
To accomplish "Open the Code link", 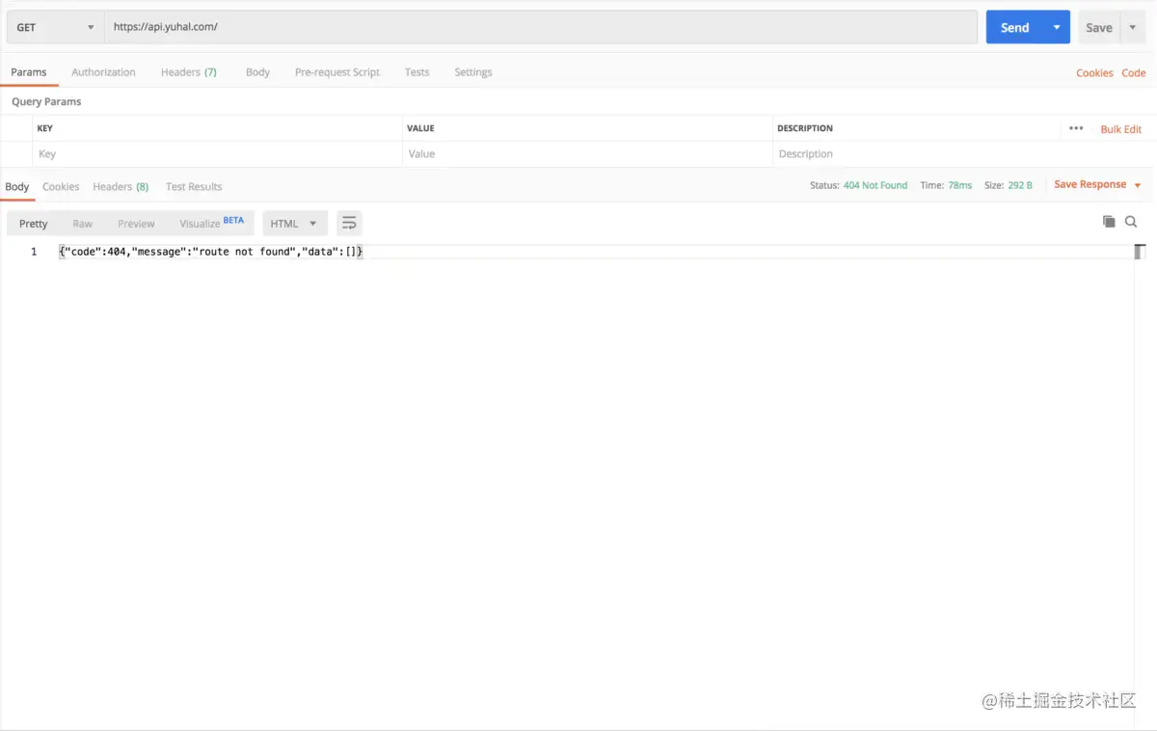I will 1134,73.
